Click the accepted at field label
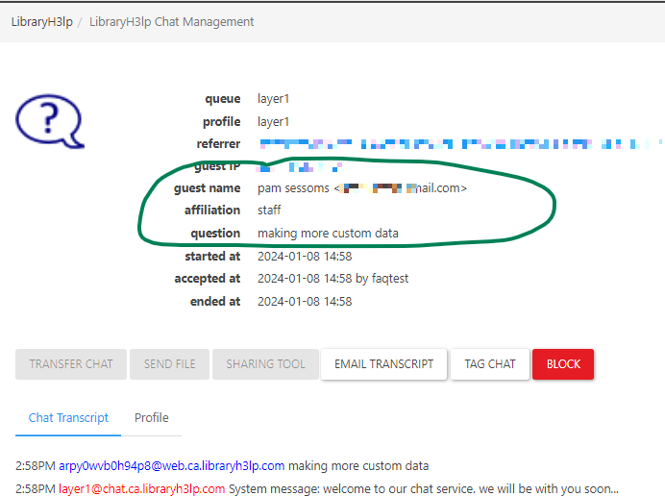The image size is (665, 496). (208, 279)
